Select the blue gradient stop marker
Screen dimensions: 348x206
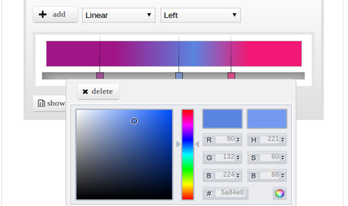pos(179,76)
